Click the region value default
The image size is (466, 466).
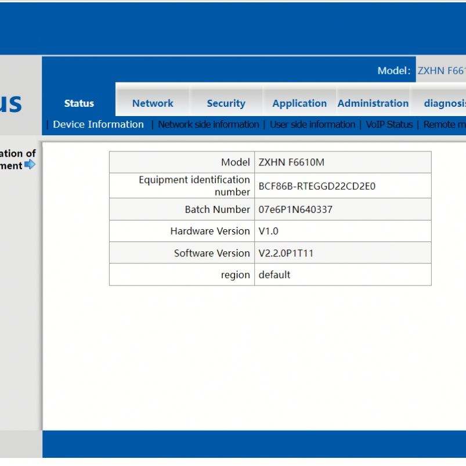click(x=274, y=274)
